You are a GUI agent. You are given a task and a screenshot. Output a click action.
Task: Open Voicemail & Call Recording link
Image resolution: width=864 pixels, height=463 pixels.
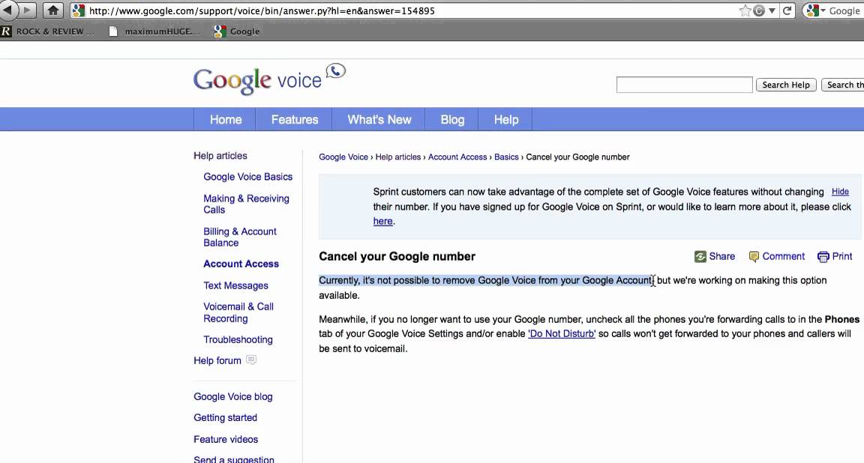(238, 312)
